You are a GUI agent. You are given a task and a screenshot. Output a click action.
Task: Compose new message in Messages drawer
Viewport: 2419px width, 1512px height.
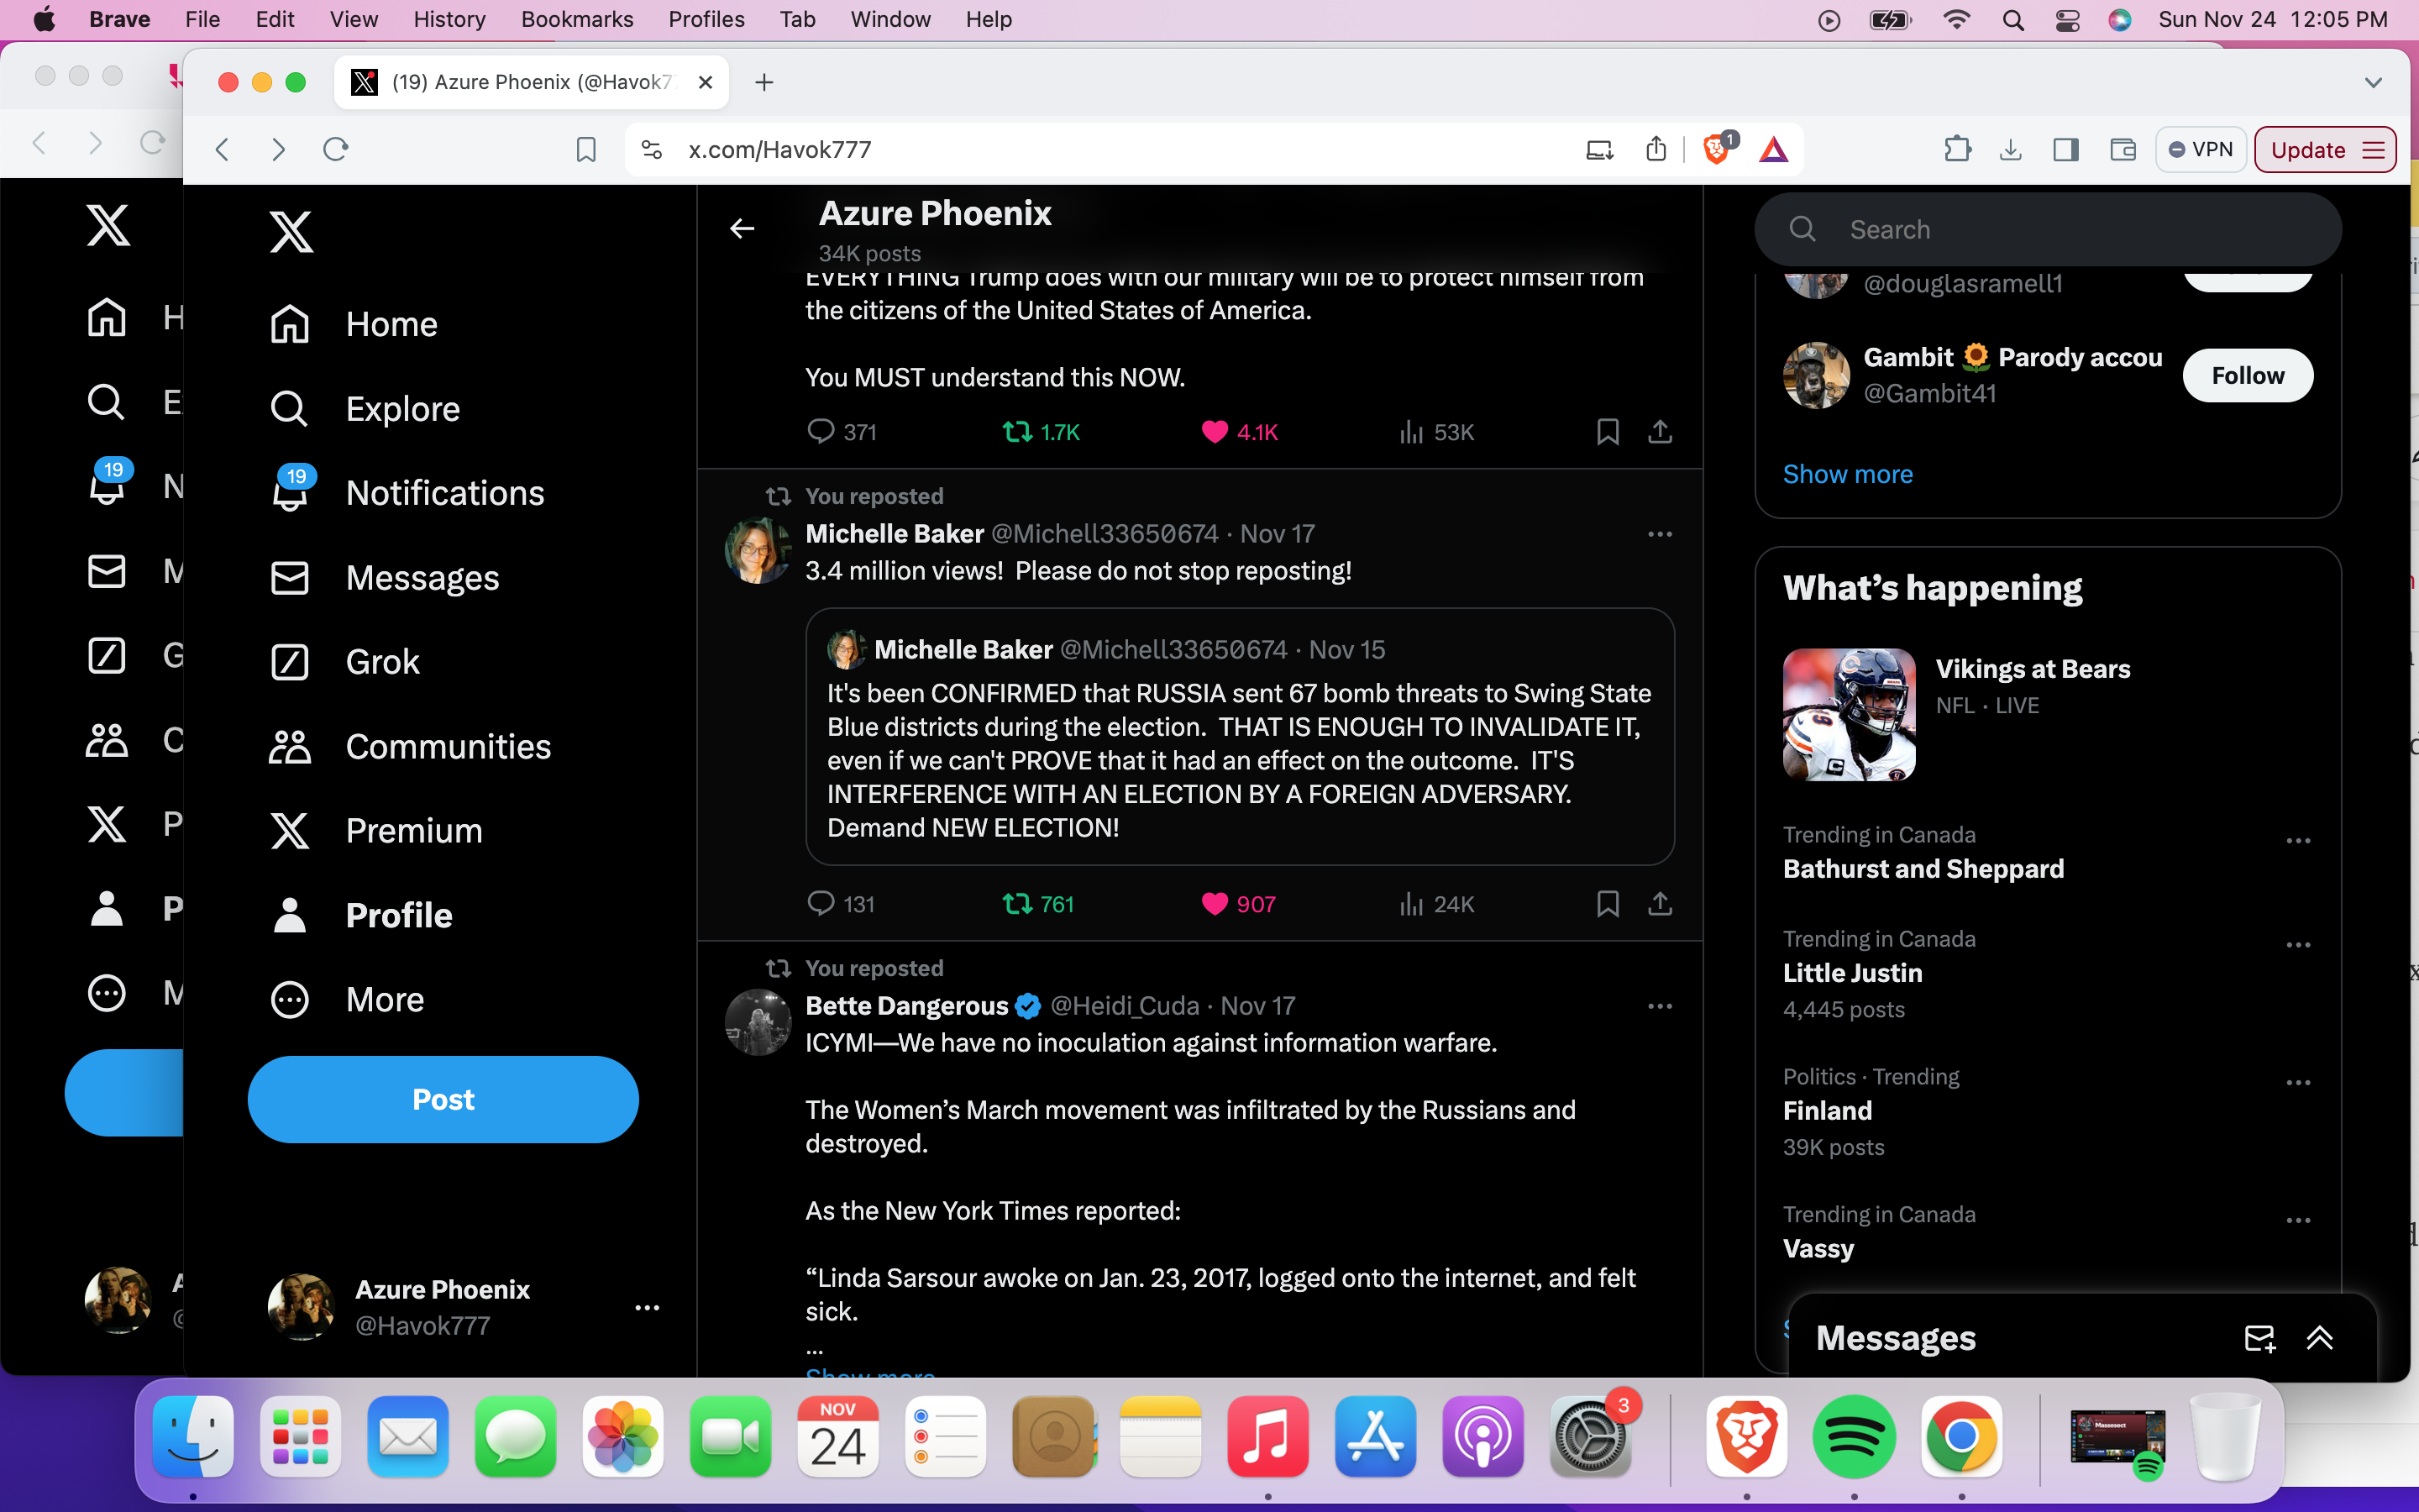coord(2259,1338)
